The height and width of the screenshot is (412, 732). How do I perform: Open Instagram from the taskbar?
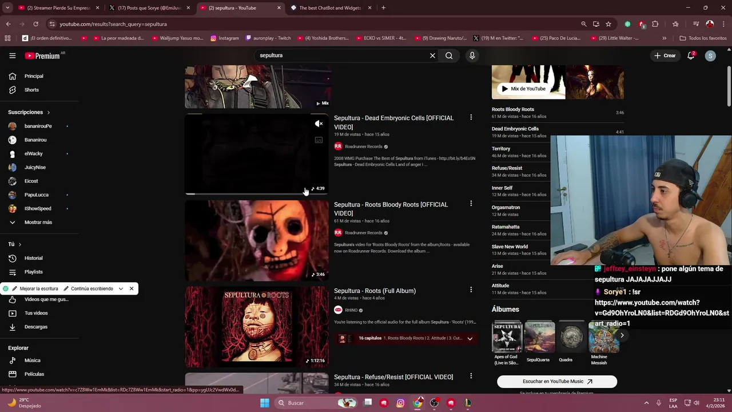401,403
